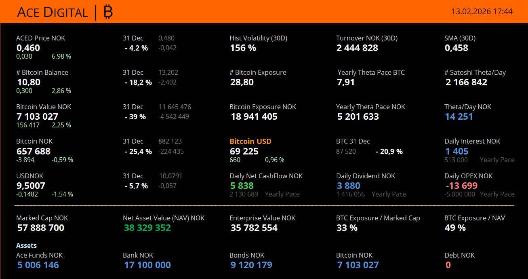Click the -0,59 % Bitcoin NOK change

point(62,160)
